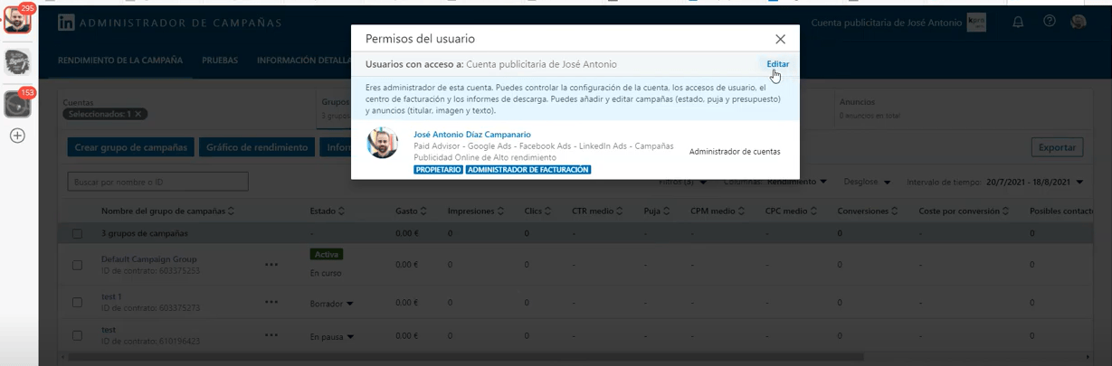This screenshot has height=366, width=1112.
Task: Open first sidebar profile with 295 badge
Action: (x=17, y=20)
